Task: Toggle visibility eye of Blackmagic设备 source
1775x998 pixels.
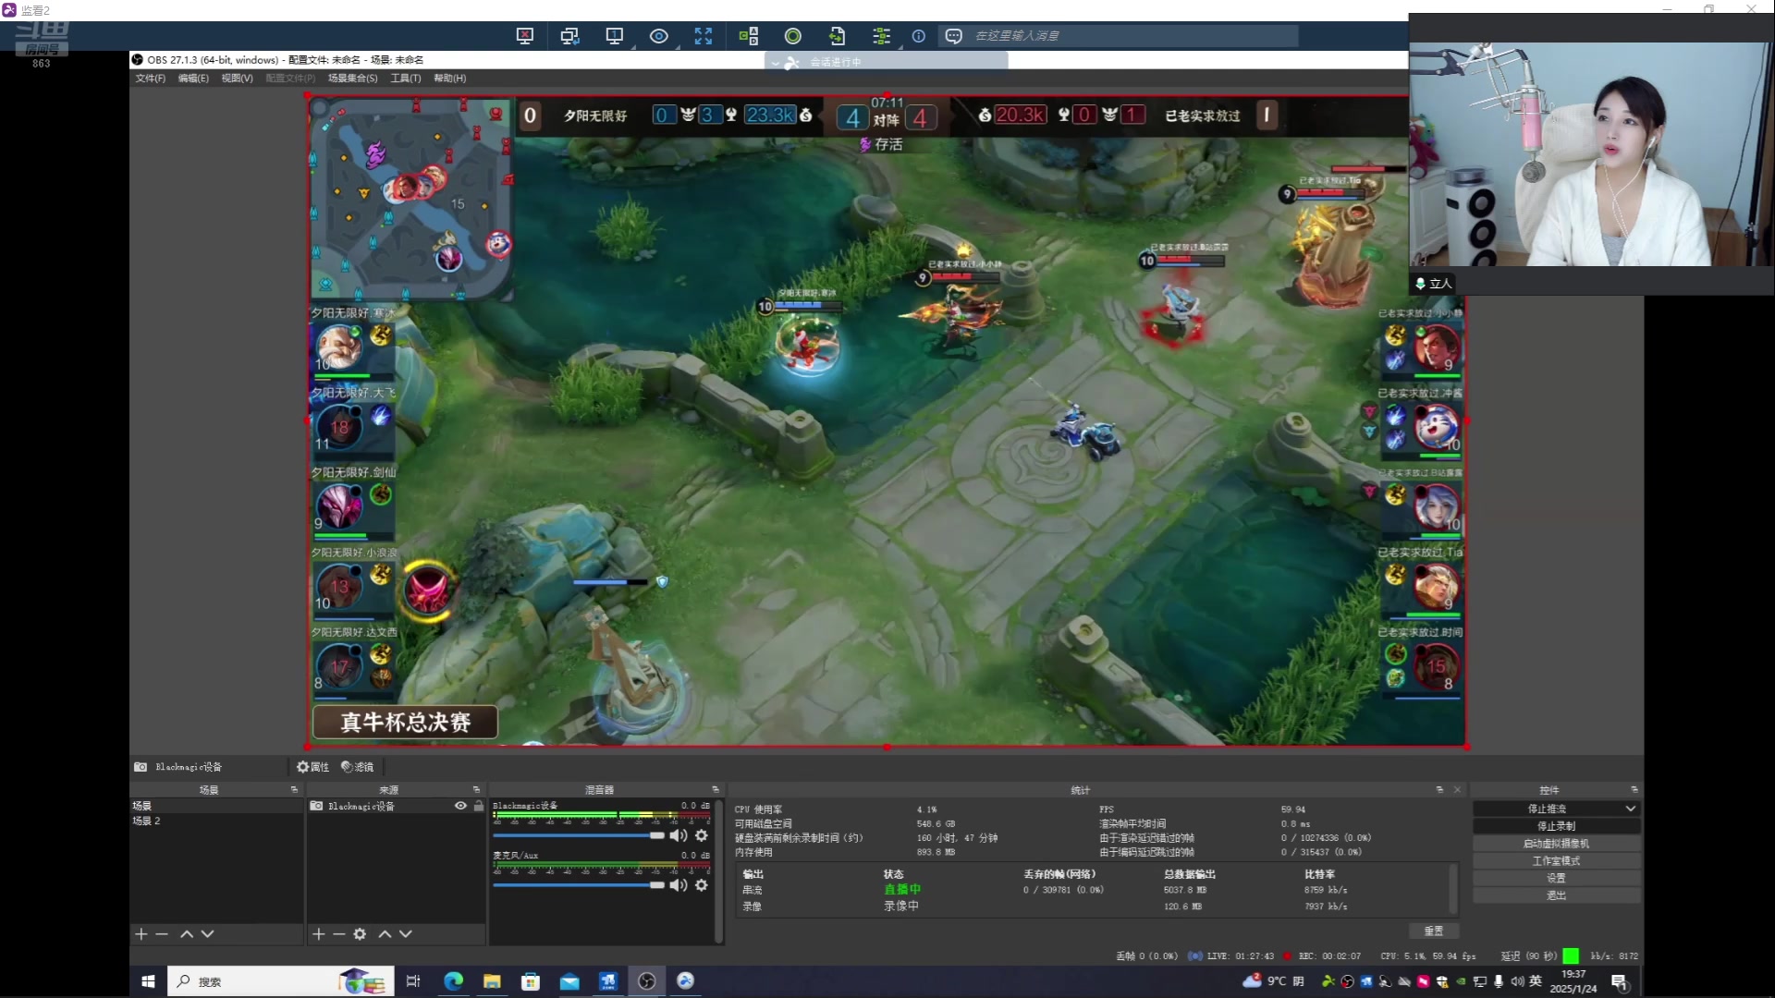Action: 460,807
